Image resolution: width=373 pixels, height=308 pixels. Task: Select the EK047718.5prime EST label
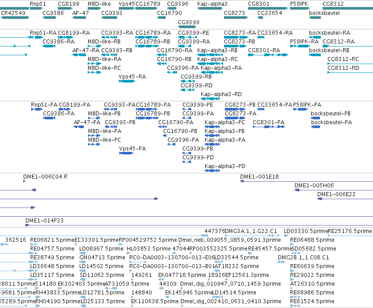(182, 275)
